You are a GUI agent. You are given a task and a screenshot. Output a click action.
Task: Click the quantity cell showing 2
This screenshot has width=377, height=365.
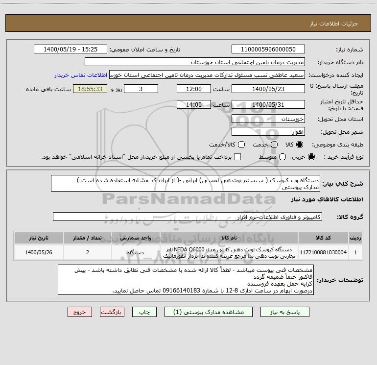coord(88,252)
